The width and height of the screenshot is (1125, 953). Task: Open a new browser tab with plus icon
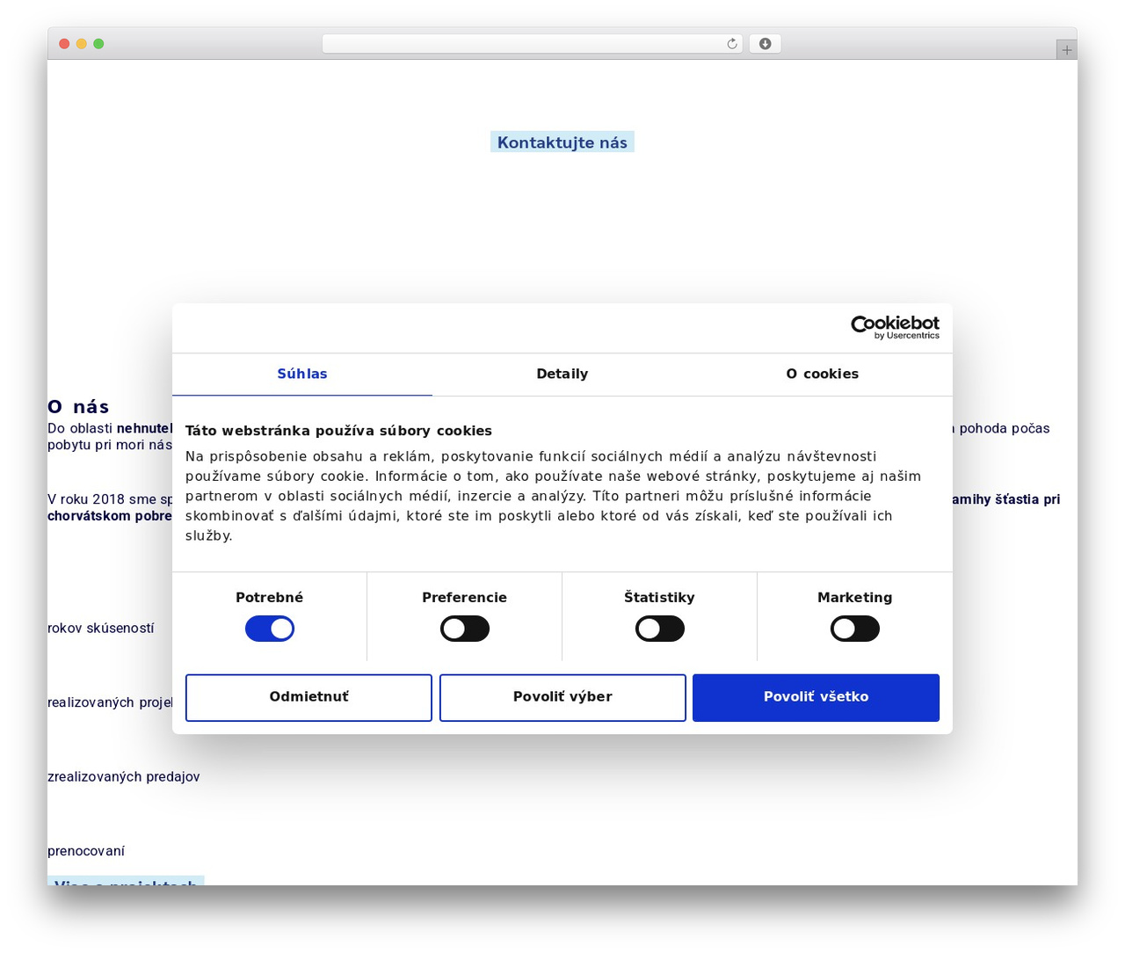(x=1066, y=50)
